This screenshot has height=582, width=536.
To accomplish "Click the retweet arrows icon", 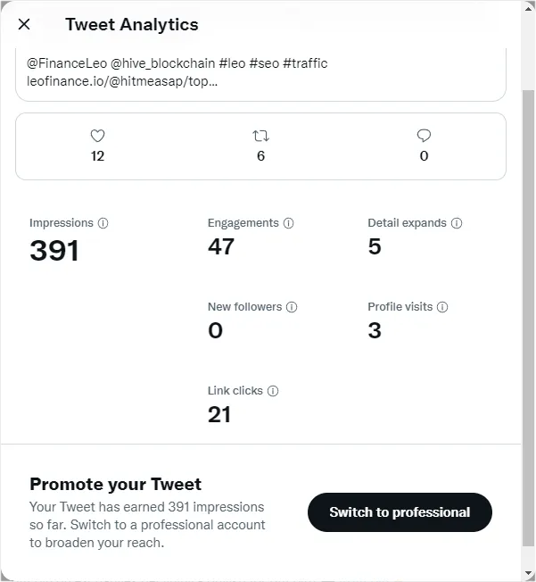I will tap(260, 136).
